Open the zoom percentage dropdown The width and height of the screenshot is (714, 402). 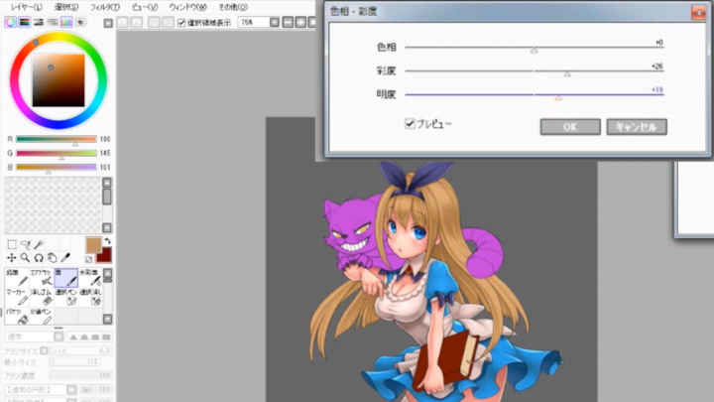coord(274,22)
